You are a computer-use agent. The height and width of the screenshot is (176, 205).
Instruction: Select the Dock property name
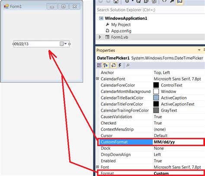coord(106,148)
